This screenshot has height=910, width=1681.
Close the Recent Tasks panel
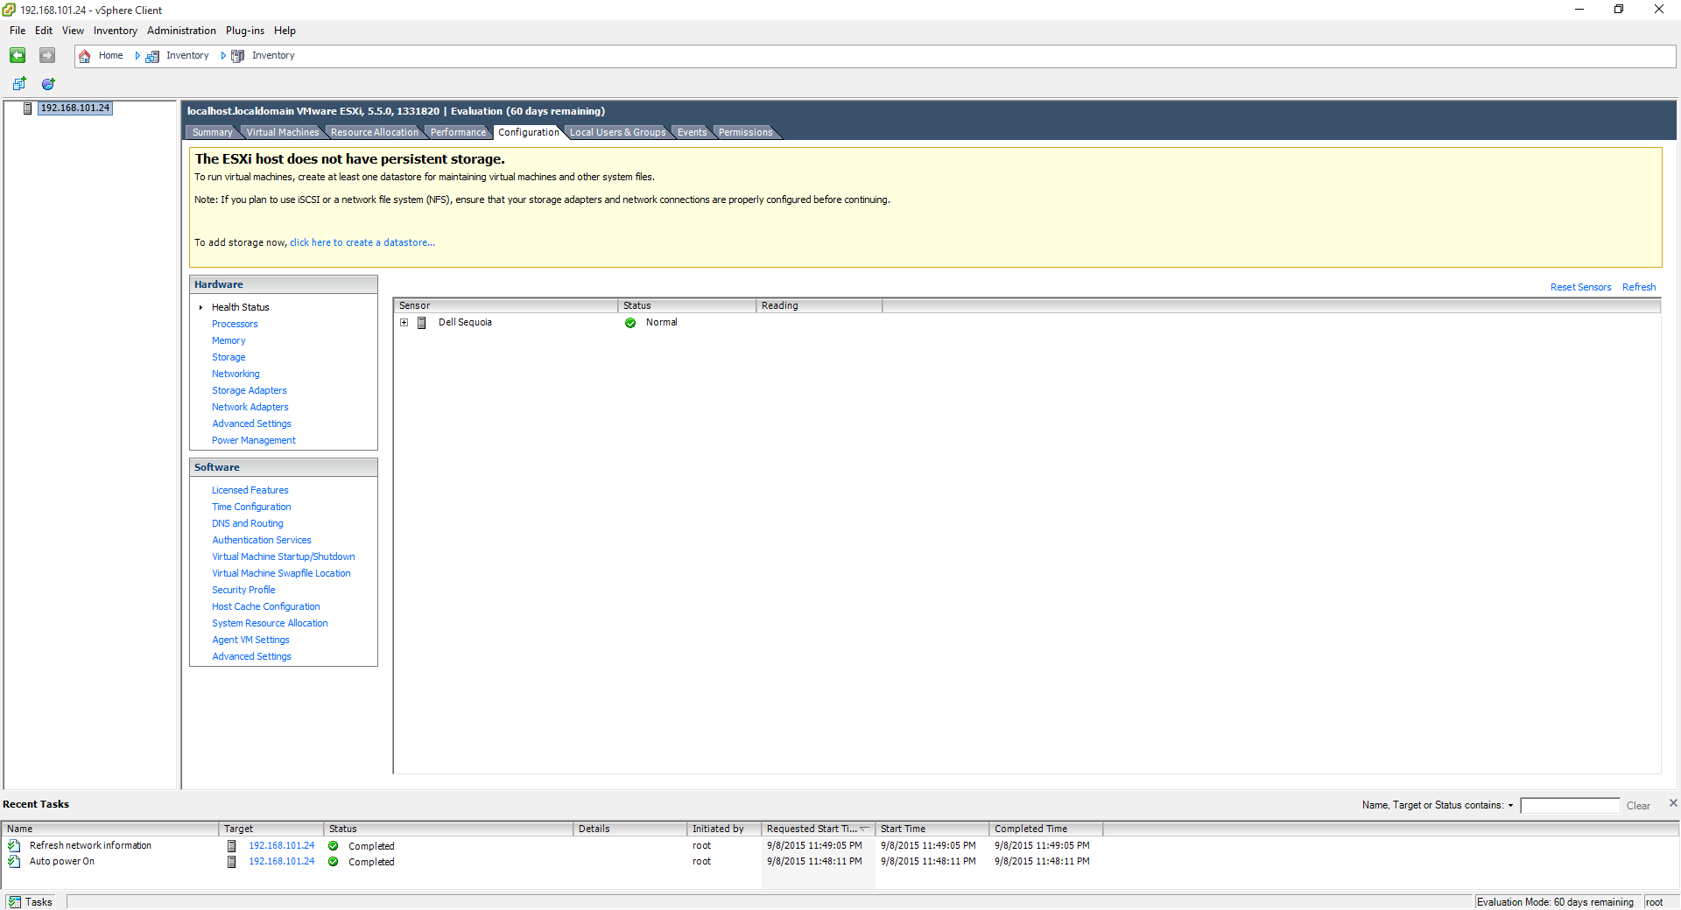[1673, 803]
